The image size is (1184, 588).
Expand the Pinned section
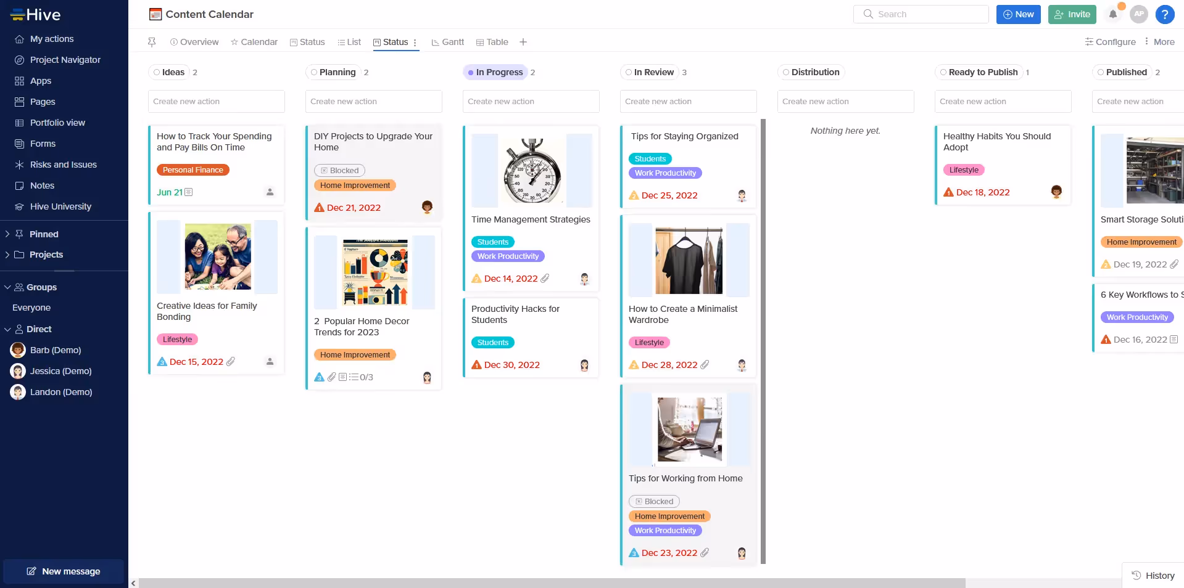(7, 234)
